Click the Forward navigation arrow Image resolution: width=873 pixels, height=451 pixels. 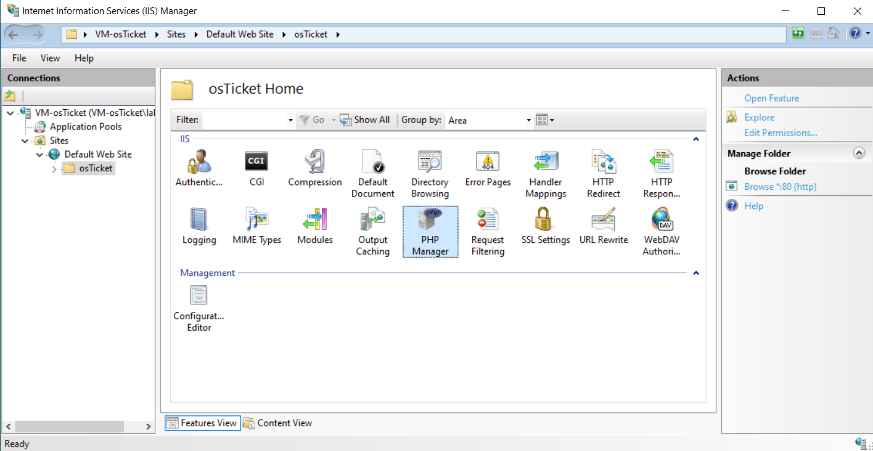pyautogui.click(x=36, y=35)
